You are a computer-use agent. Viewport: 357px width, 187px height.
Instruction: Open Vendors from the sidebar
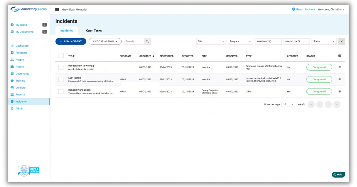(20, 88)
